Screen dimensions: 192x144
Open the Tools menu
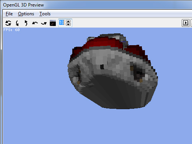pos(45,14)
